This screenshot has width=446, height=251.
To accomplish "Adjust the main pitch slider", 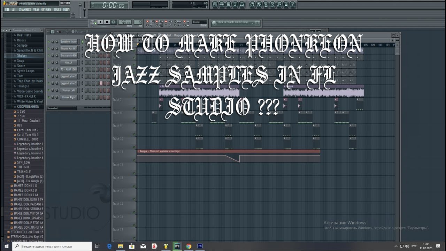I will tap(85, 9).
